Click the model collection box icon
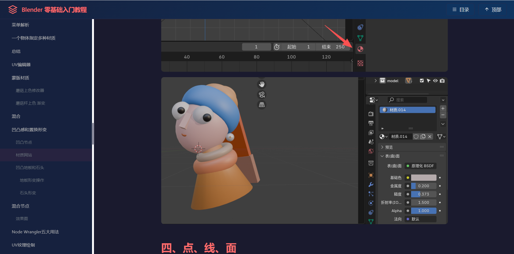514x254 pixels. pyautogui.click(x=382, y=81)
